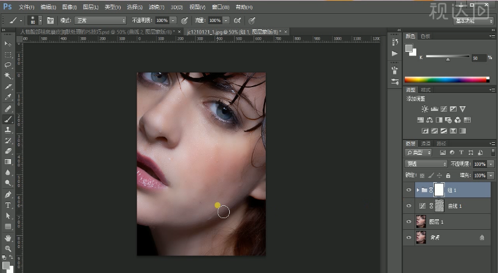Select the Path Selection tool
Image resolution: width=498 pixels, height=273 pixels.
click(x=8, y=216)
